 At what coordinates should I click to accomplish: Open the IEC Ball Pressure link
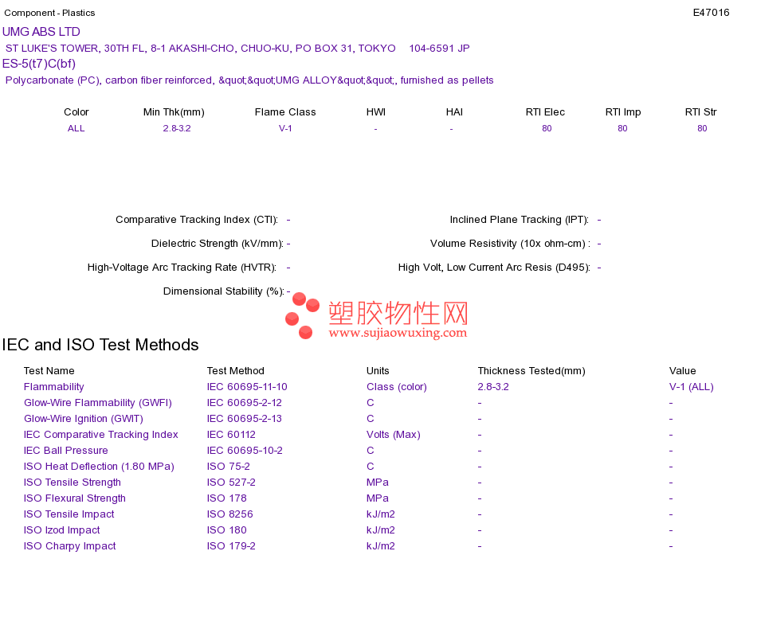click(x=65, y=450)
